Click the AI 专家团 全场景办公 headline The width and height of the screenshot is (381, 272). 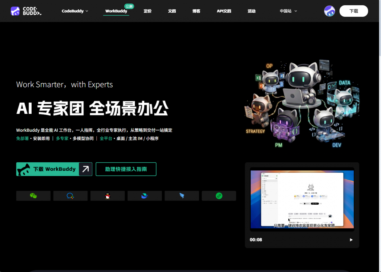click(92, 108)
